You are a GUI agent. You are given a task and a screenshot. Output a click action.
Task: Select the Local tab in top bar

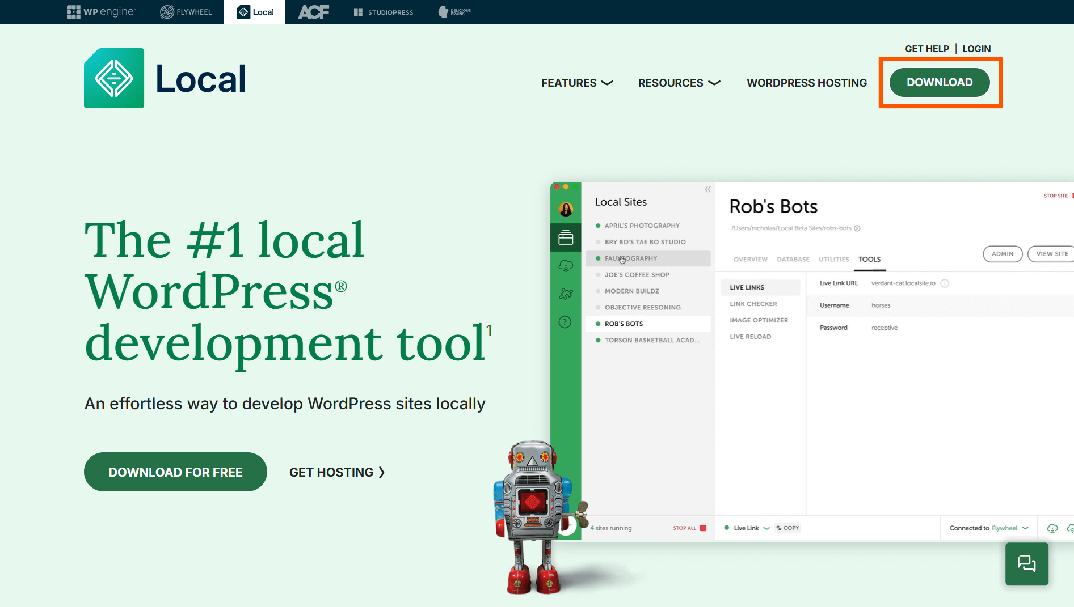pyautogui.click(x=255, y=12)
